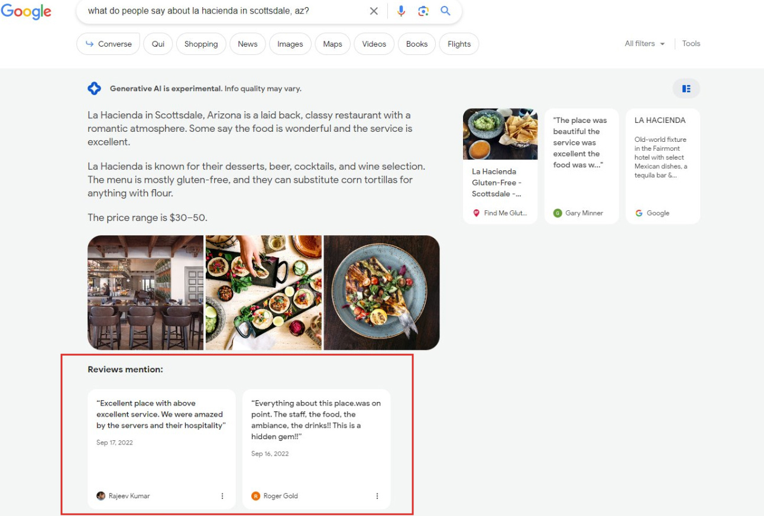Image resolution: width=764 pixels, height=516 pixels.
Task: Switch to Books results
Action: [417, 44]
